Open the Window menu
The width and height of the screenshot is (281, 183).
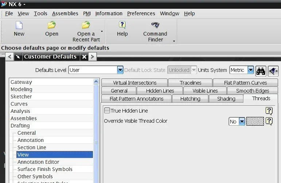coord(169,13)
